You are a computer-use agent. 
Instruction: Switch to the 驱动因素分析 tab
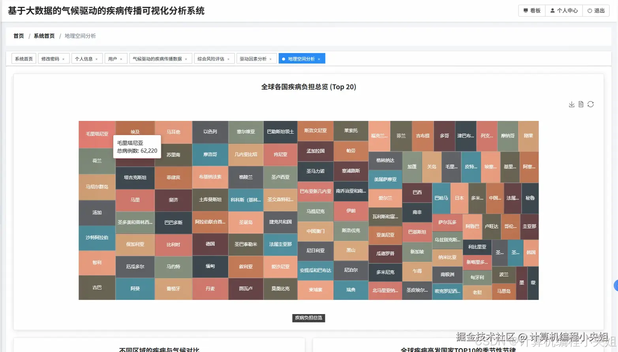pos(254,58)
